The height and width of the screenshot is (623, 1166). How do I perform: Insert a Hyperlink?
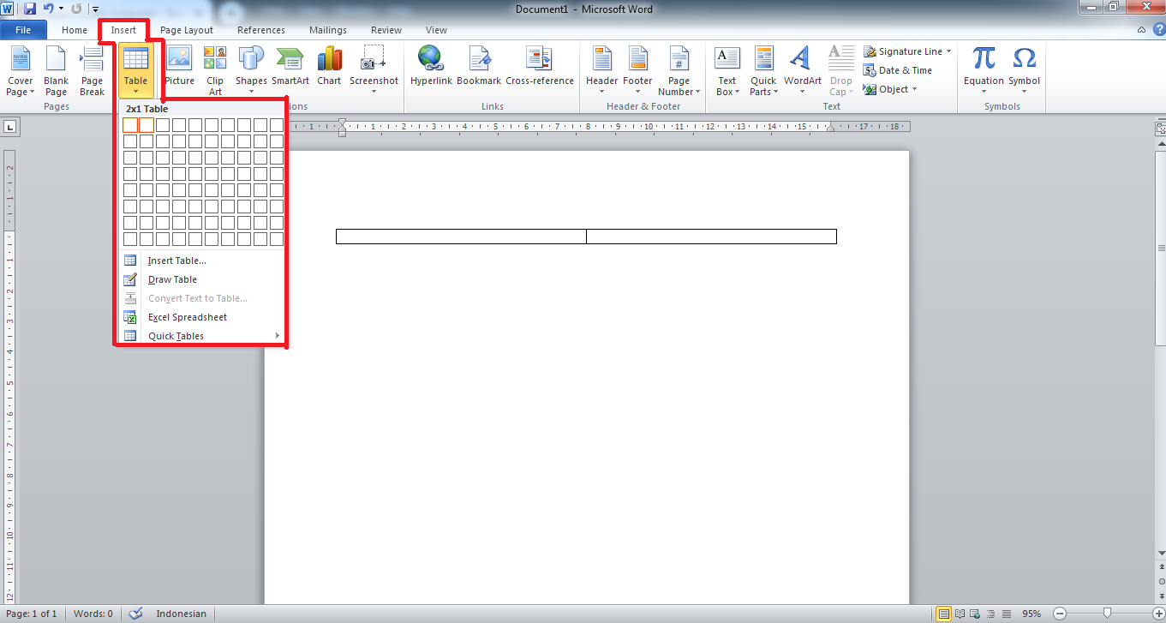pos(431,69)
